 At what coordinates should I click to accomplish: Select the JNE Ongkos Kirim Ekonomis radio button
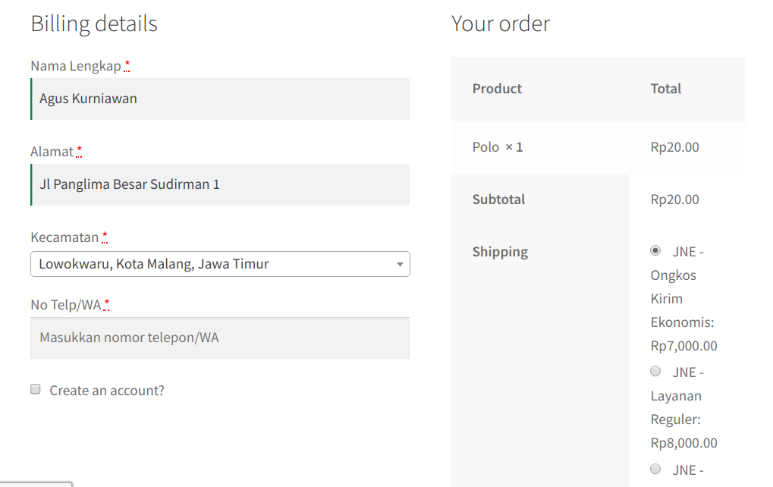(655, 250)
